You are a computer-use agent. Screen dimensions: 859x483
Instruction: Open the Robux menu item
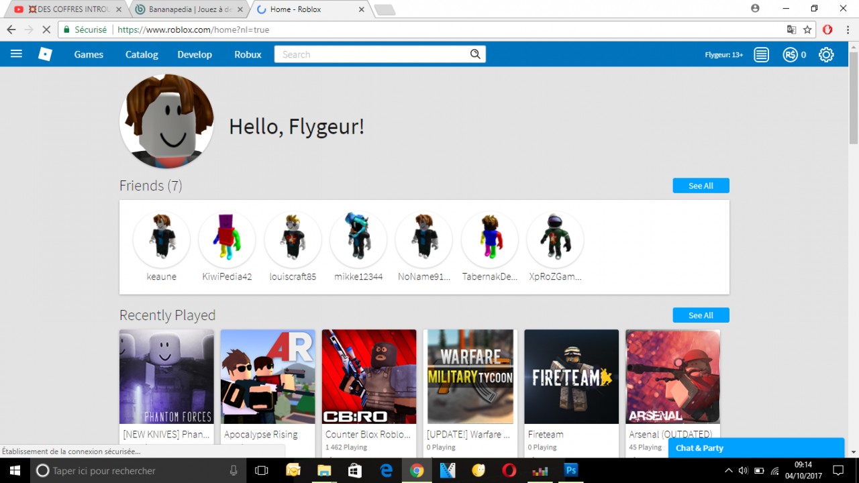[x=248, y=54]
